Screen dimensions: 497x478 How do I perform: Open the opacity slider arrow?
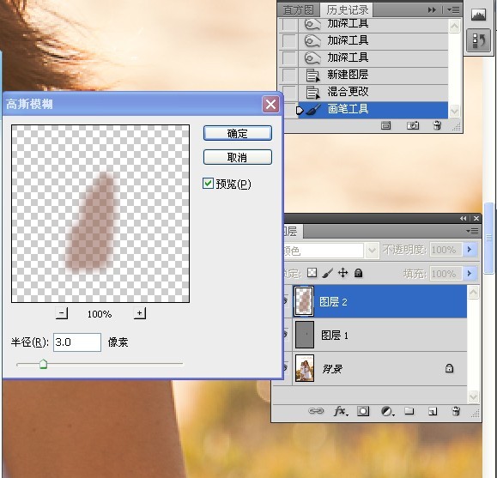click(x=470, y=250)
